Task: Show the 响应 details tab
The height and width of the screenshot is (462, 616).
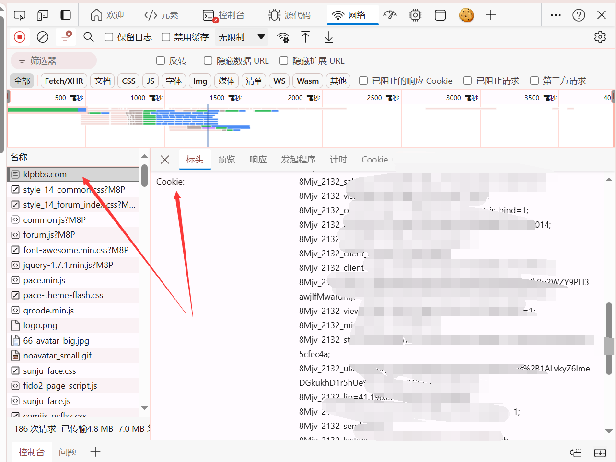Action: [x=258, y=160]
